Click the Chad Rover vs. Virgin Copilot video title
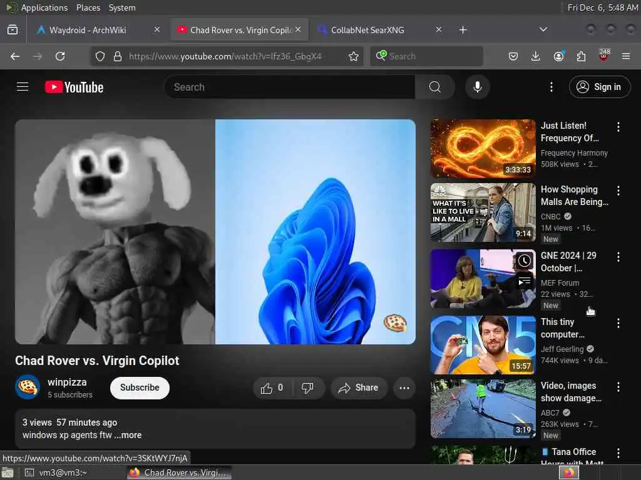The width and height of the screenshot is (641, 480). [97, 361]
